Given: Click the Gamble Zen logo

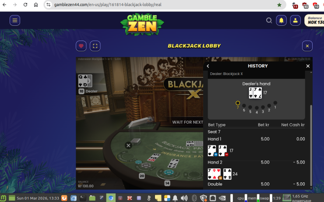Looking at the screenshot, I should coord(142,24).
